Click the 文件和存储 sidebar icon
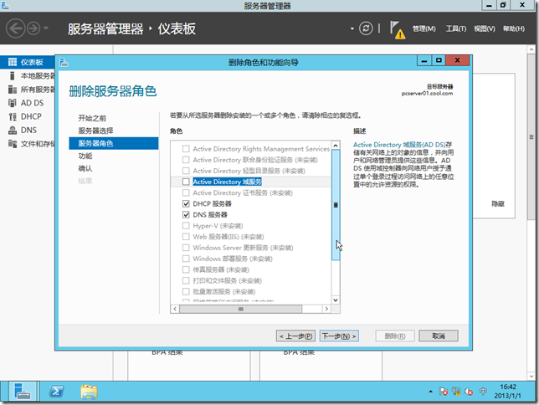Image resolution: width=539 pixels, height=405 pixels. click(x=13, y=144)
